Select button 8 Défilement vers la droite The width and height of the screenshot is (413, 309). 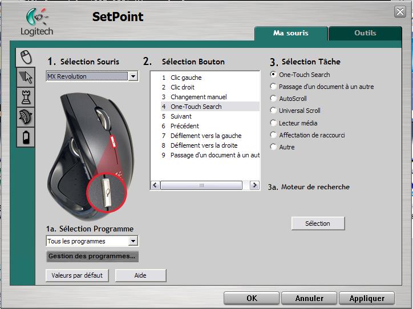(x=210, y=145)
